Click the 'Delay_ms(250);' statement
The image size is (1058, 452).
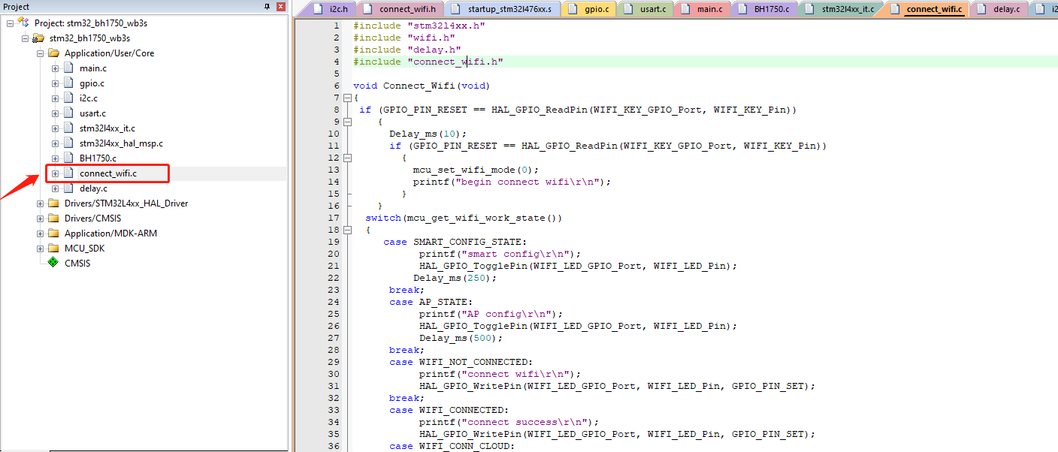455,278
